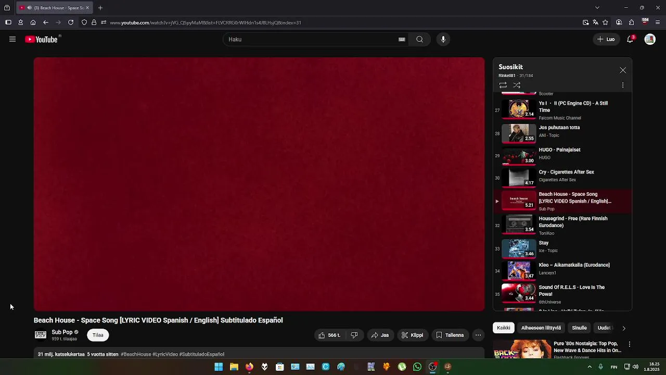
Task: Play Ys I · II A Still Time from playlist
Action: (x=562, y=110)
